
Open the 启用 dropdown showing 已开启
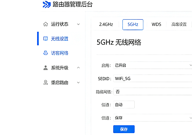[153, 65]
